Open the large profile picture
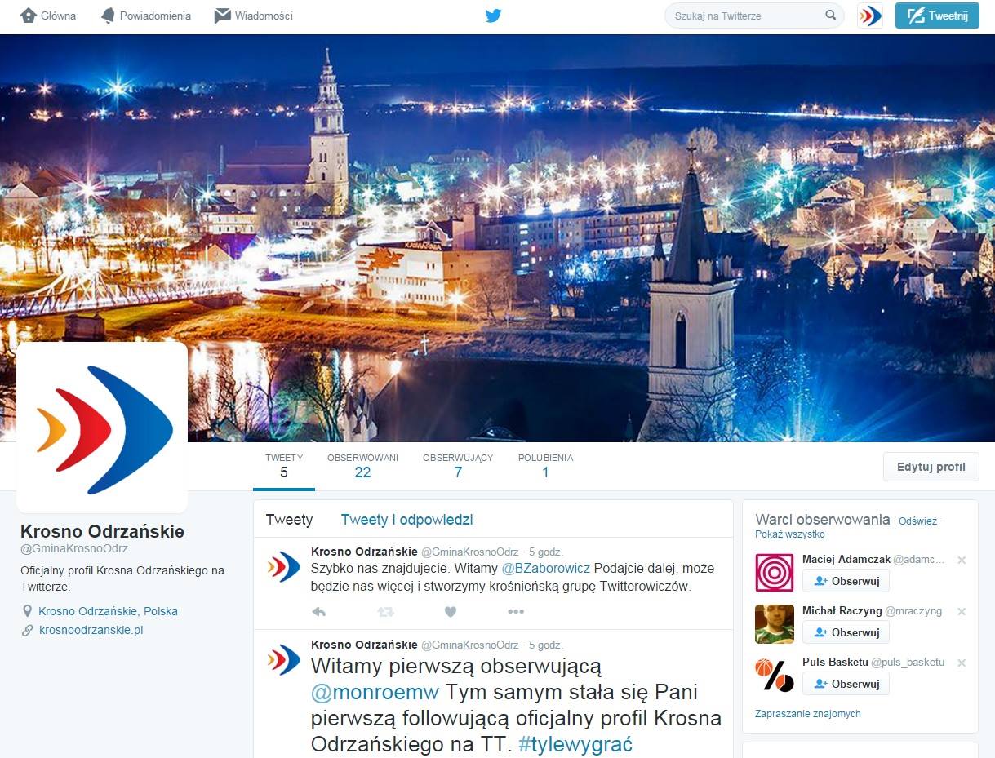Viewport: 995px width, 758px height. coord(102,428)
